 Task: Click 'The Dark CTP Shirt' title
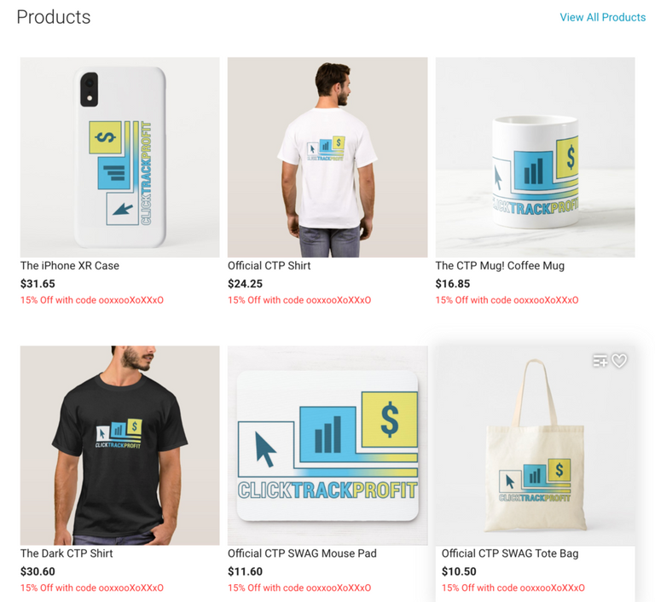click(67, 553)
